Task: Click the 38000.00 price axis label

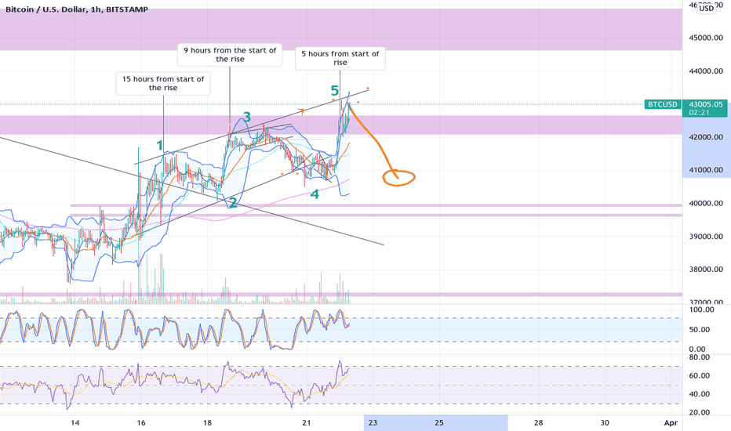Action: coord(706,270)
